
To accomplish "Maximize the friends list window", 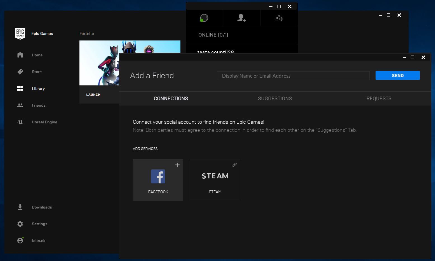I will coord(279,6).
